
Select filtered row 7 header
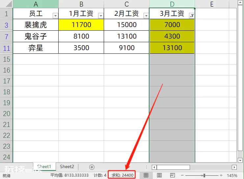[x=6, y=37]
